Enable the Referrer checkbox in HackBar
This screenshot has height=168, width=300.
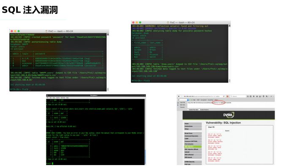[x=199, y=109]
